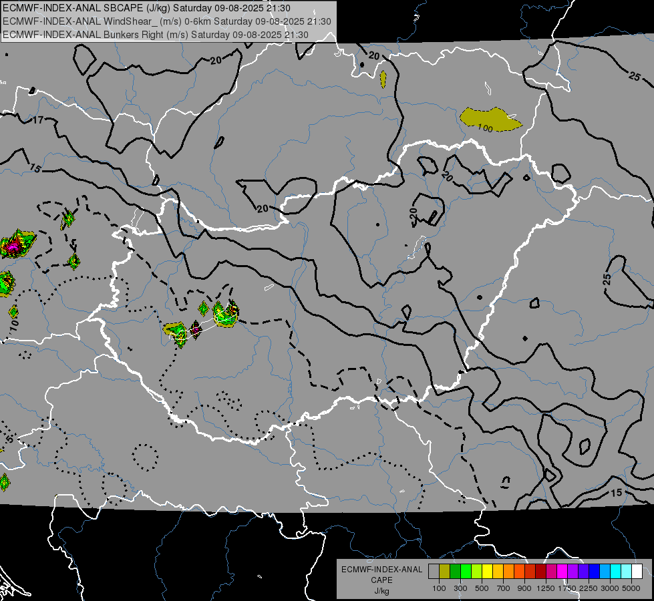Select the dark red legend swatch
Screen dimensions: 654x601
540,571
